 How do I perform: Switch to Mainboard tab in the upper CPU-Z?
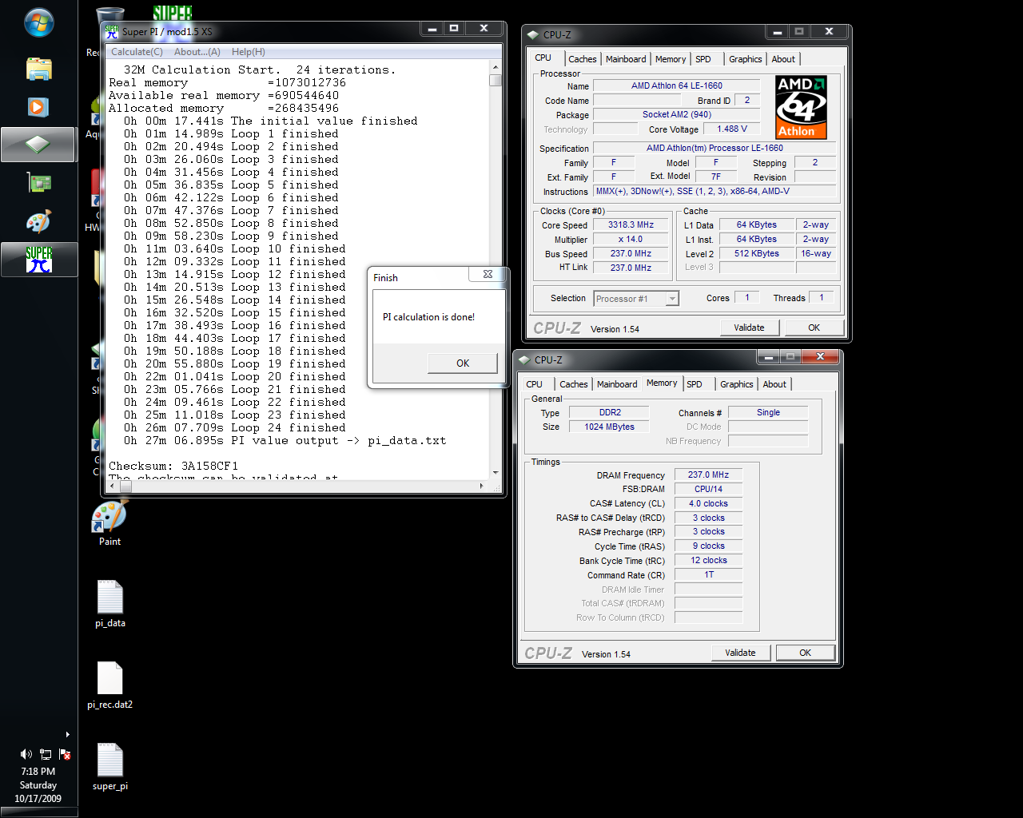pos(626,59)
